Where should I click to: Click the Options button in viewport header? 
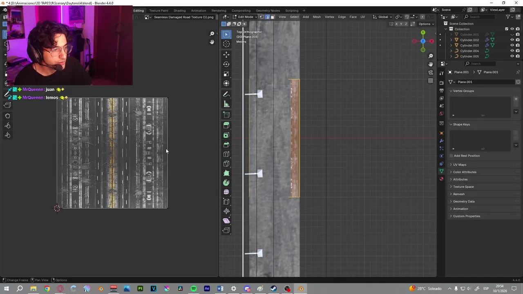[426, 24]
